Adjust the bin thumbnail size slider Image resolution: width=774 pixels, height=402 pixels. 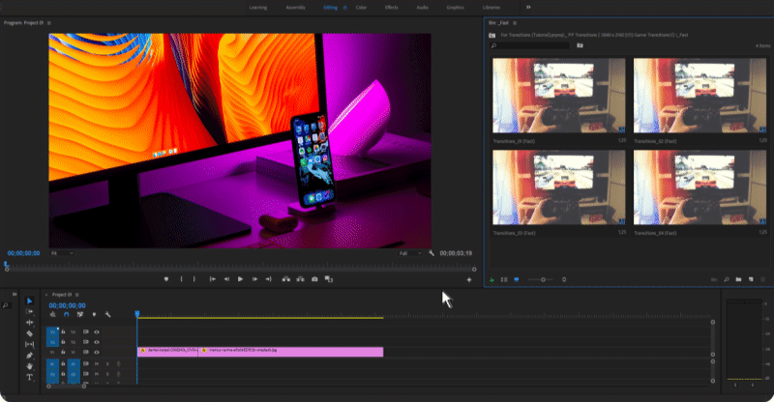point(542,279)
